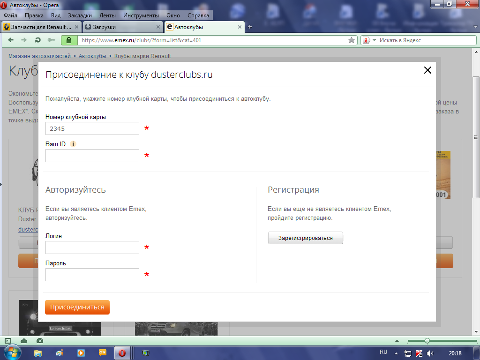The width and height of the screenshot is (480, 360).
Task: Toggle the Opera side panel icon in status bar
Action: [x=8, y=341]
